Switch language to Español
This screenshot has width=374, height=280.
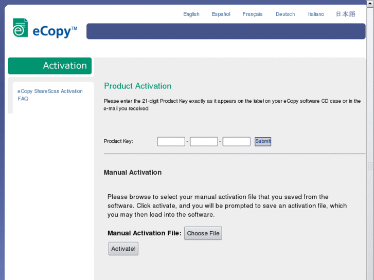[221, 14]
